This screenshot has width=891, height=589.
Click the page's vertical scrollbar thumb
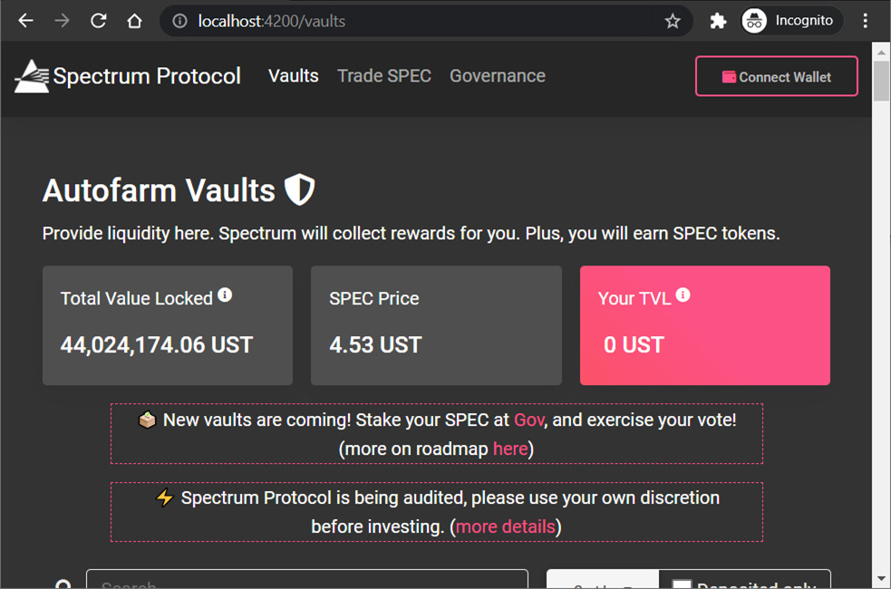click(881, 82)
